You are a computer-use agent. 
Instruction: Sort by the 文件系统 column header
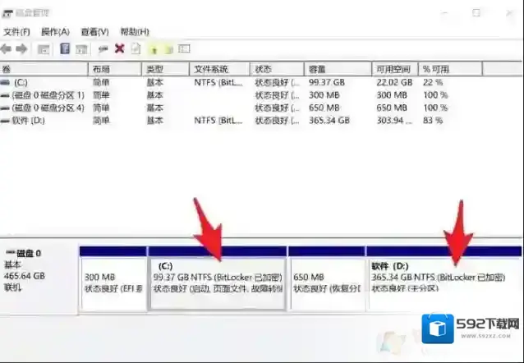pos(211,70)
